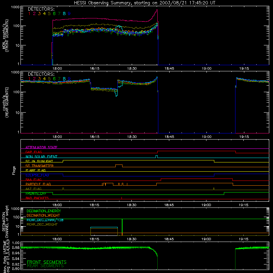The height and width of the screenshot is (273, 273).
Task: Click the vertical 'Flags' axis title
Action: (14, 170)
